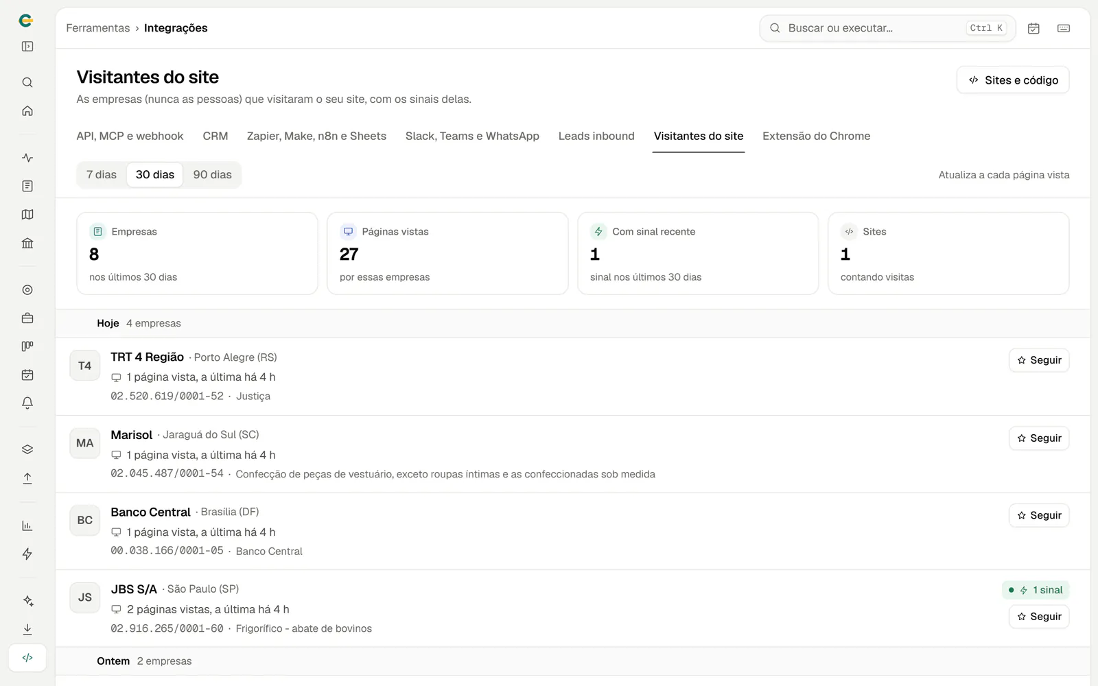Image resolution: width=1098 pixels, height=686 pixels.
Task: Open the code integrations icon in sidebar
Action: point(27,658)
